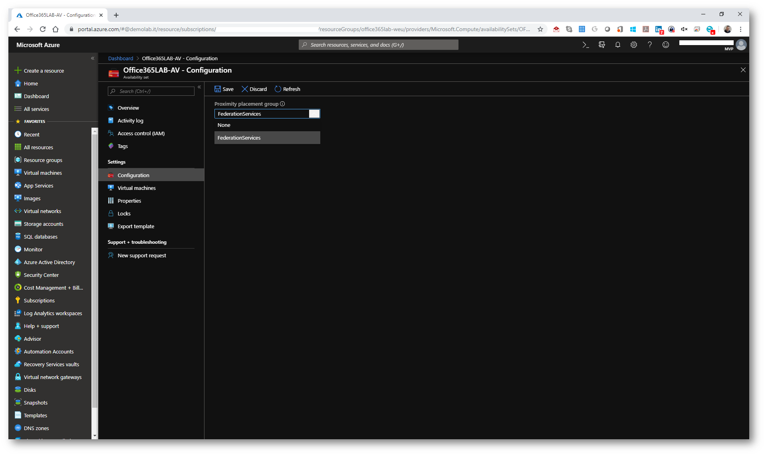This screenshot has width=766, height=456.
Task: Open Virtual machines under Settings
Action: (137, 188)
